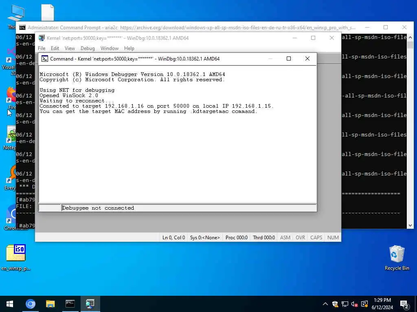
Task: Open the Edit menu in WinDbg
Action: point(55,48)
